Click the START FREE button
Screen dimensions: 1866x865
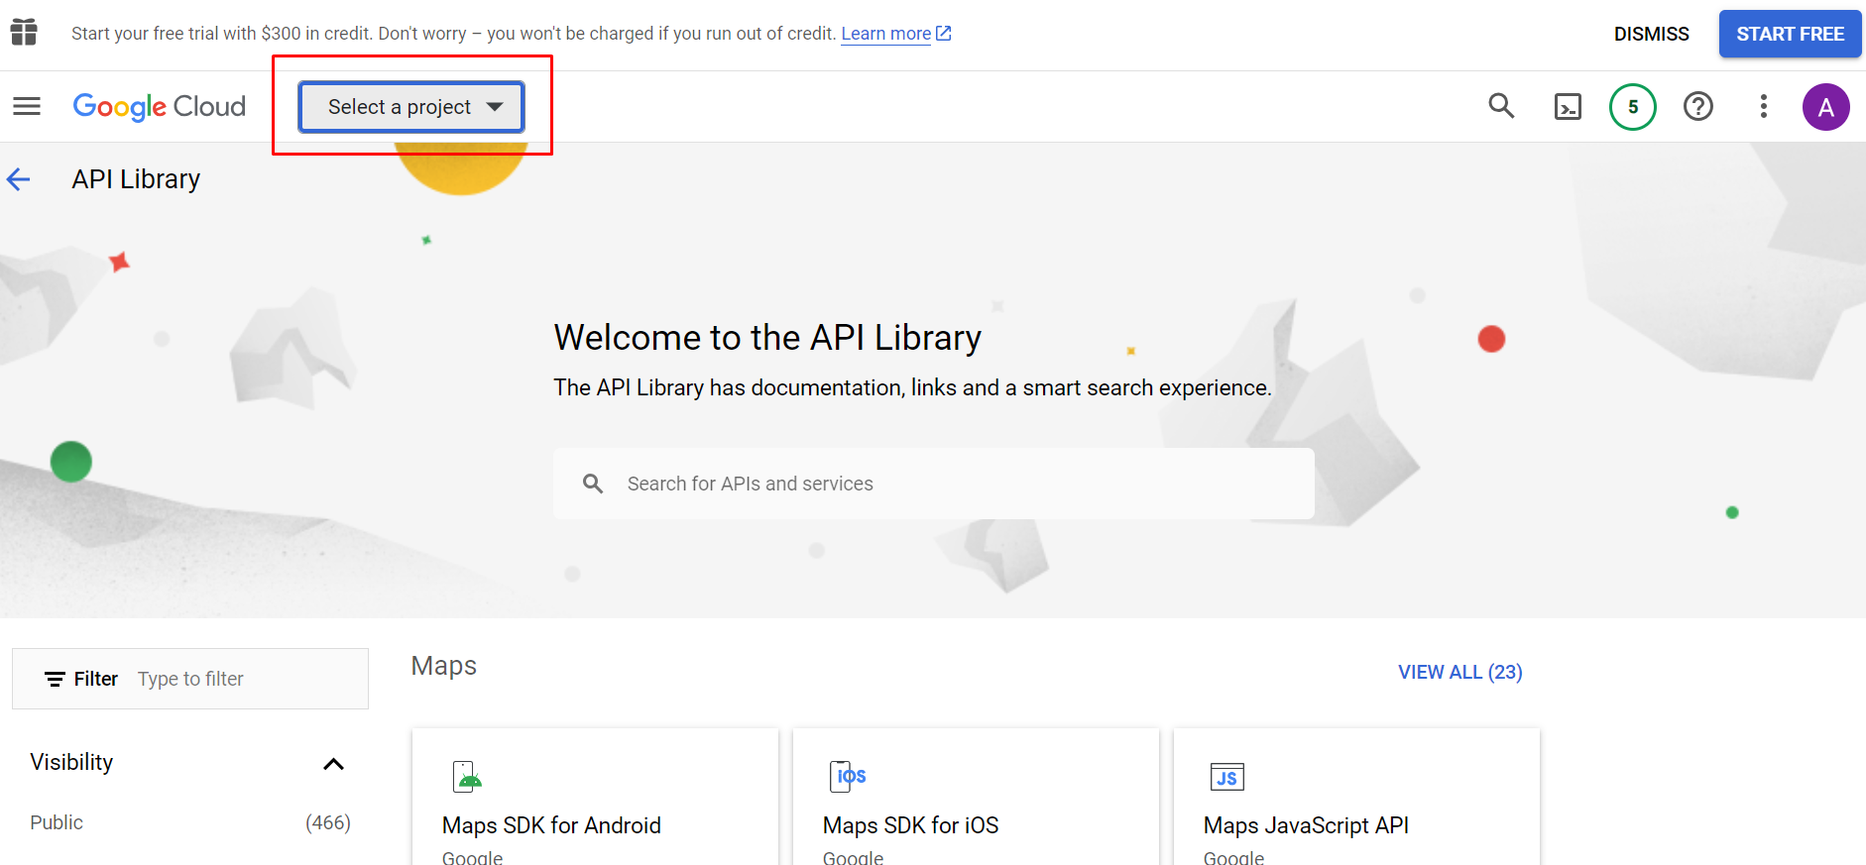pos(1790,34)
